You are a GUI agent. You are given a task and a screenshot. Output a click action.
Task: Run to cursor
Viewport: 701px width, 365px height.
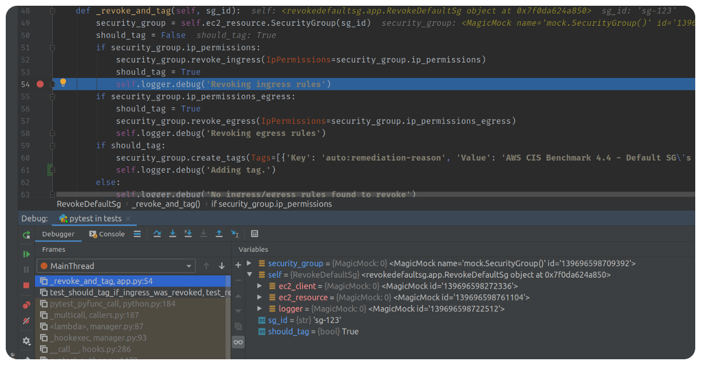[x=234, y=234]
